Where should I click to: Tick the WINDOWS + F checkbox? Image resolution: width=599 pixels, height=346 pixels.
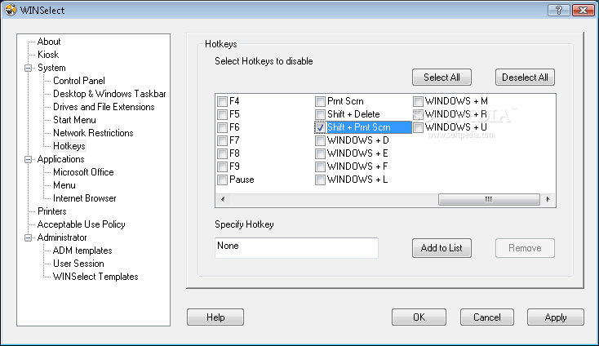320,166
